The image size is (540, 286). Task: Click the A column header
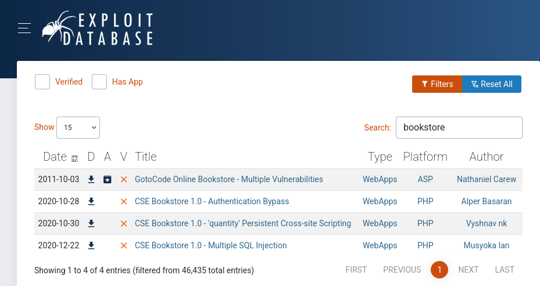pyautogui.click(x=108, y=157)
